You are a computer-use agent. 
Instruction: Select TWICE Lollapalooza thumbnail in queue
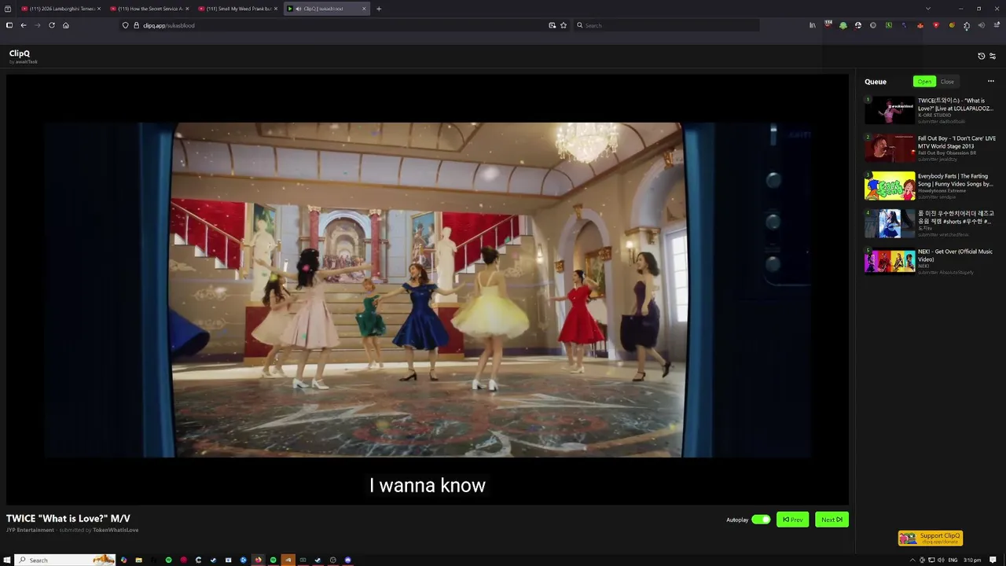click(890, 111)
